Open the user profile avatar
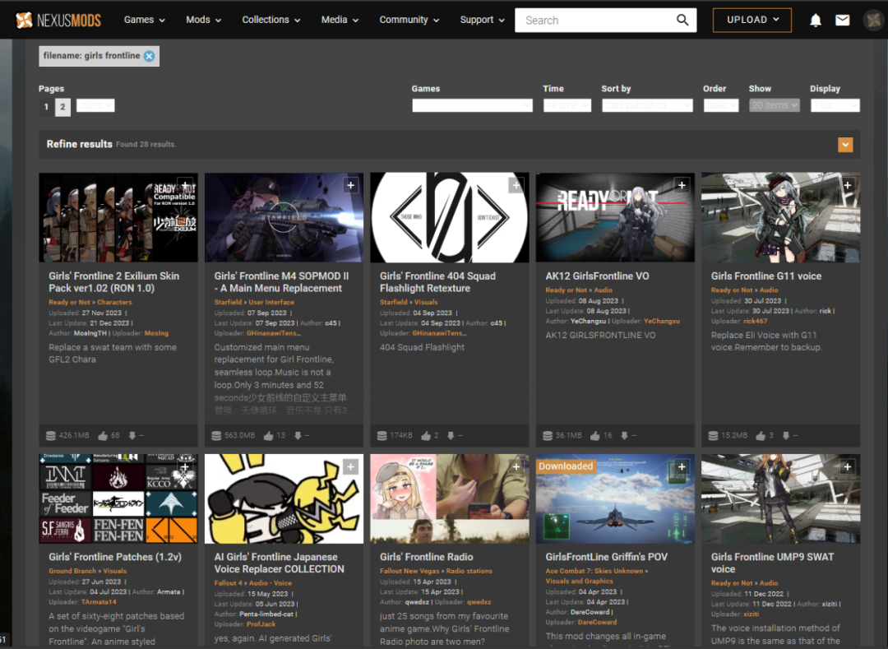The image size is (888, 649). click(x=874, y=21)
